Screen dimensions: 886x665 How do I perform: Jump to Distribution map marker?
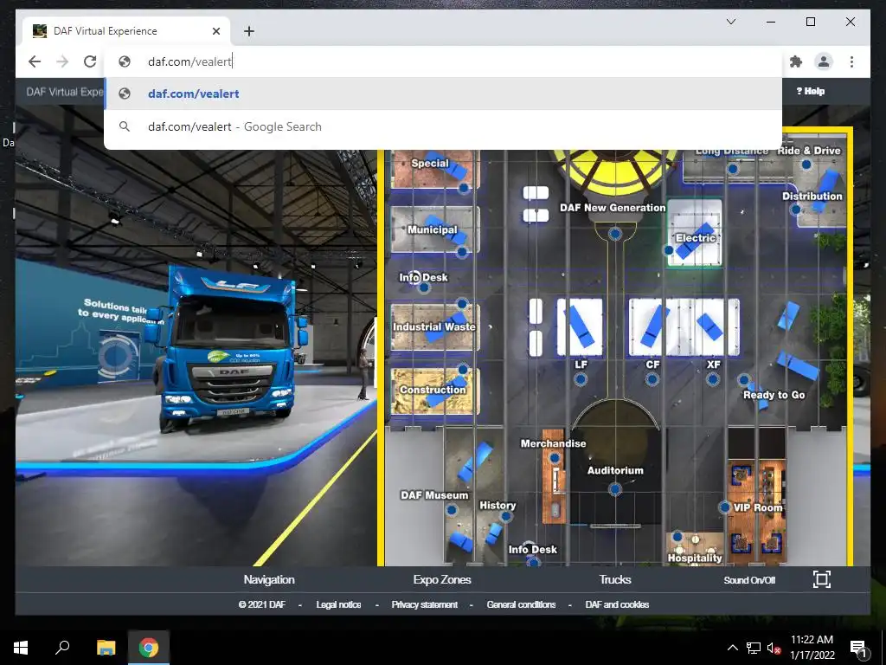796,210
